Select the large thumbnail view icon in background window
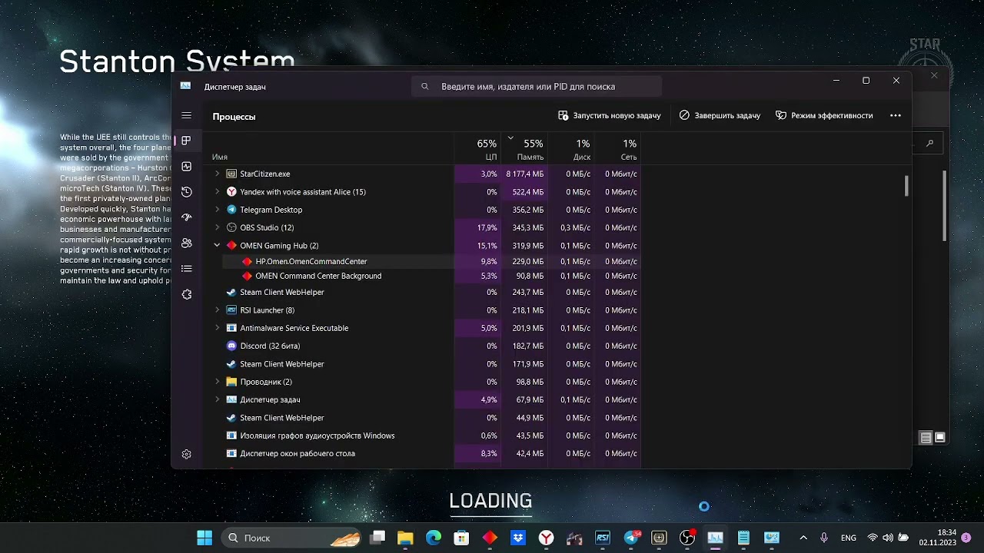 point(939,438)
